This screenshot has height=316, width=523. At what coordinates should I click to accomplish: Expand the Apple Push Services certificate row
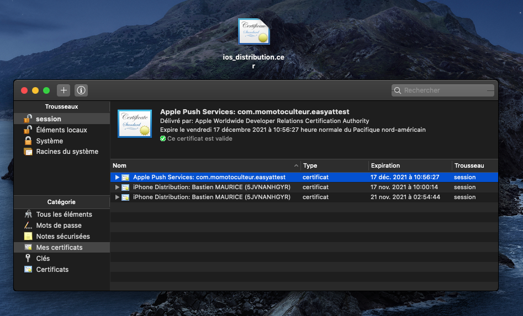tap(117, 177)
